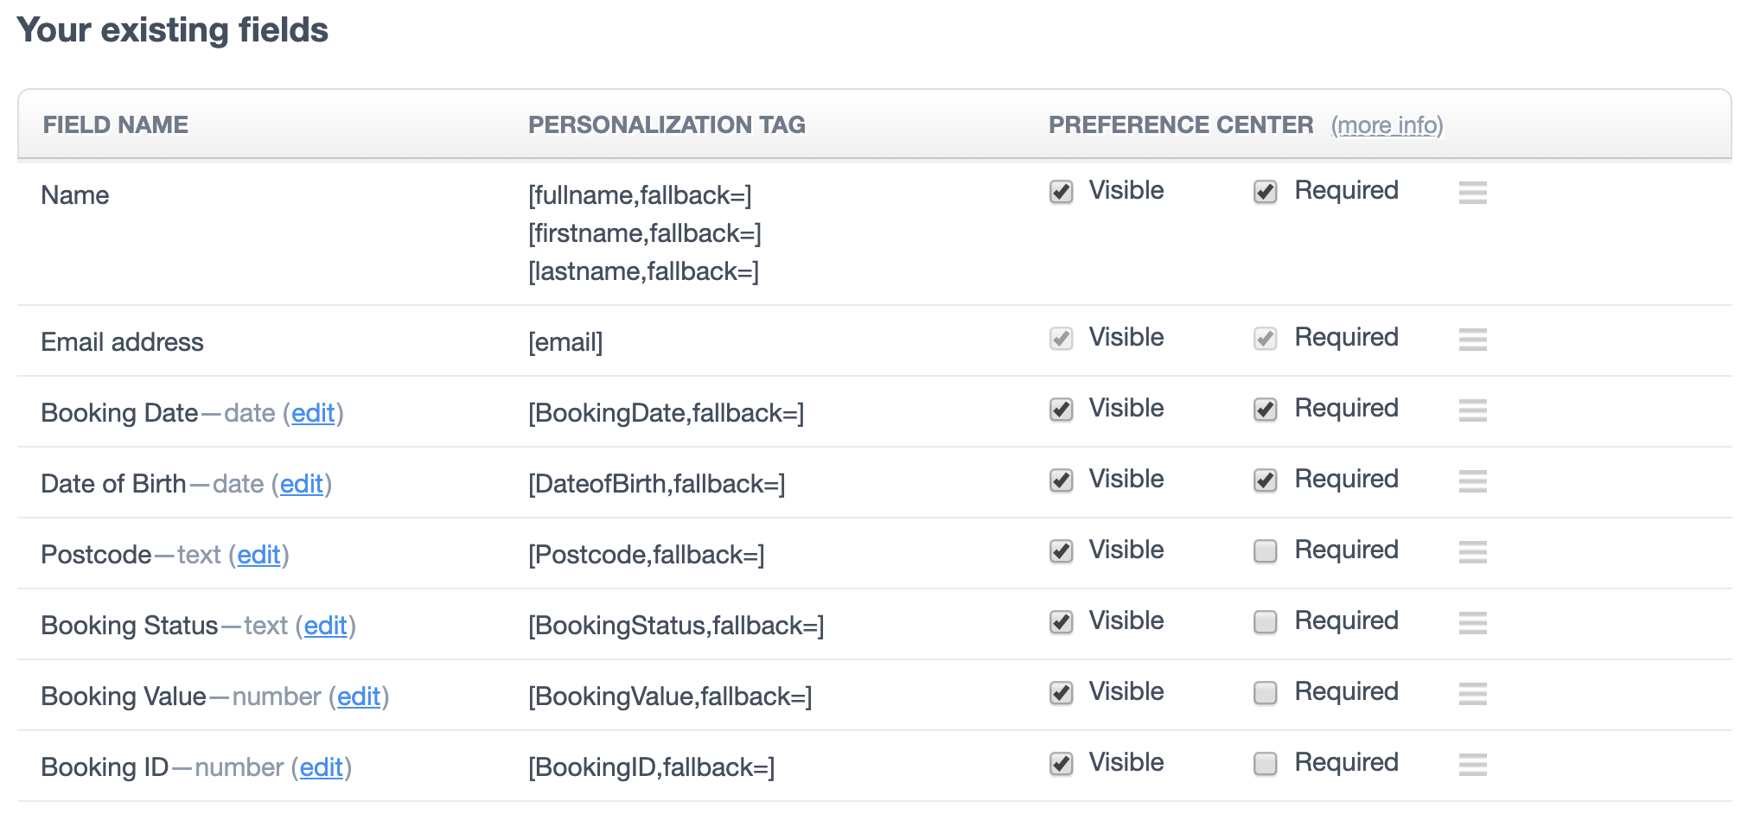Click the Date of Birth reorder handle

coord(1472,481)
